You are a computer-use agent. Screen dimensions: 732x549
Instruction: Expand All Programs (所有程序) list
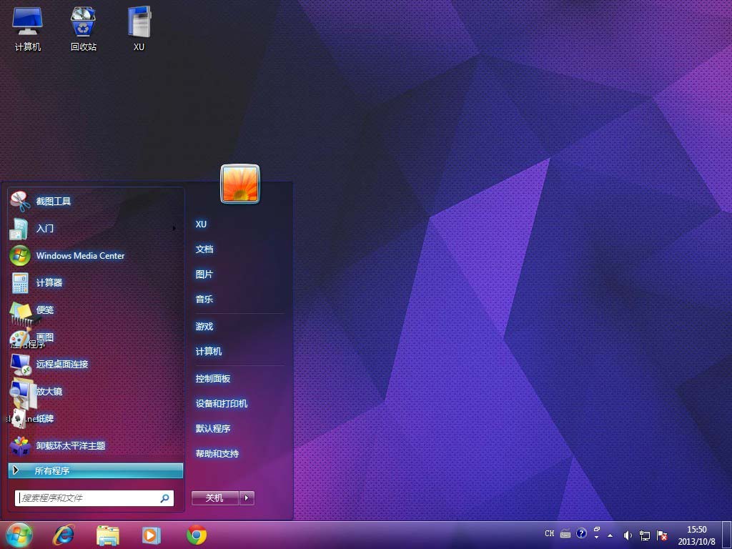96,470
